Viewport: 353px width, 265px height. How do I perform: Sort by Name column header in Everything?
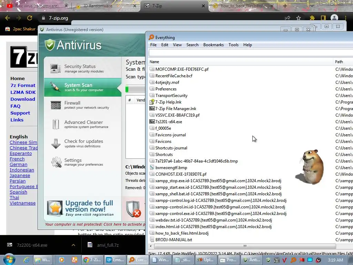coord(240,62)
